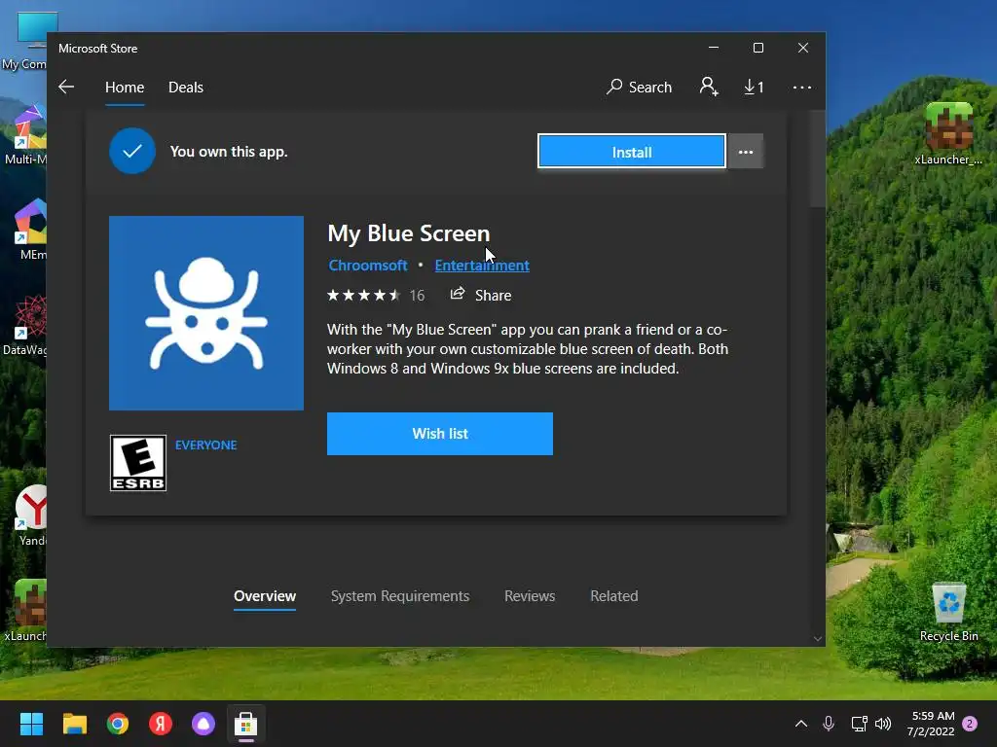This screenshot has width=997, height=747.
Task: Select the Yandex desktop shortcut
Action: tap(30, 516)
